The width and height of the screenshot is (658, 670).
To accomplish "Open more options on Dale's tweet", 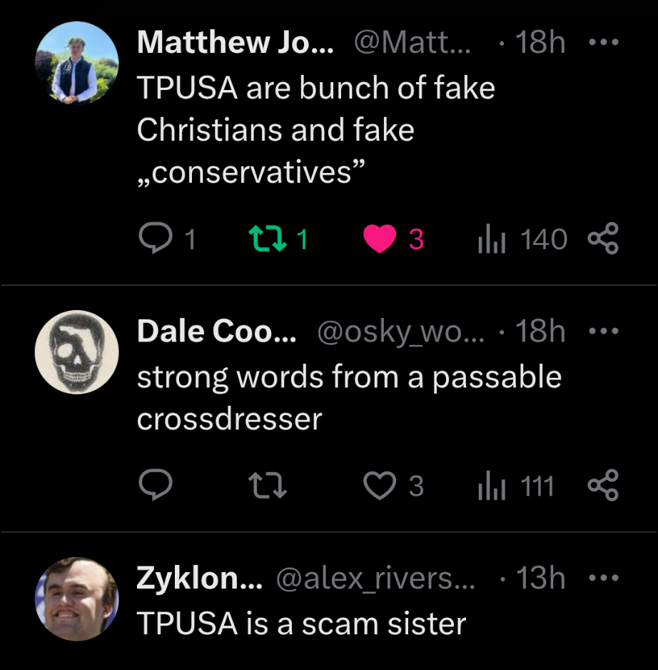I will (602, 331).
